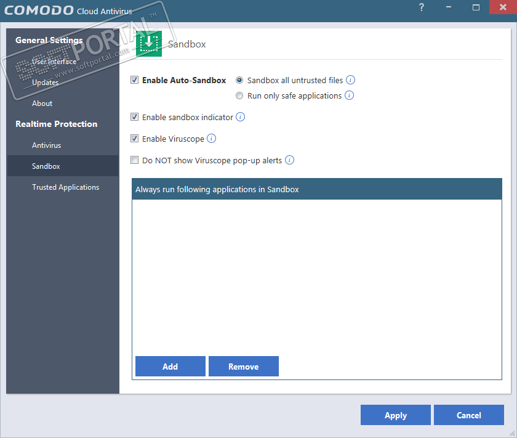
Task: Toggle Enable Viruscope checkbox
Action: tap(134, 139)
